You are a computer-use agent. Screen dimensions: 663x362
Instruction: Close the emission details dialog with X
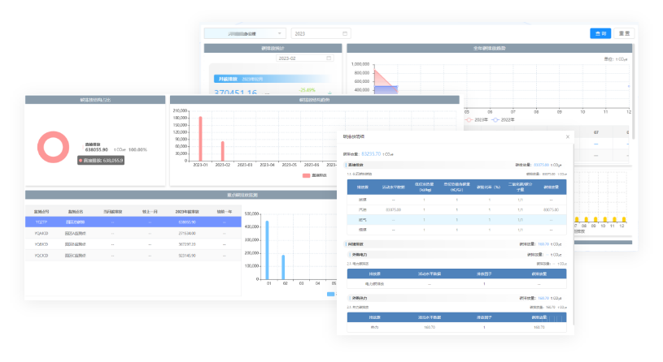coord(568,136)
